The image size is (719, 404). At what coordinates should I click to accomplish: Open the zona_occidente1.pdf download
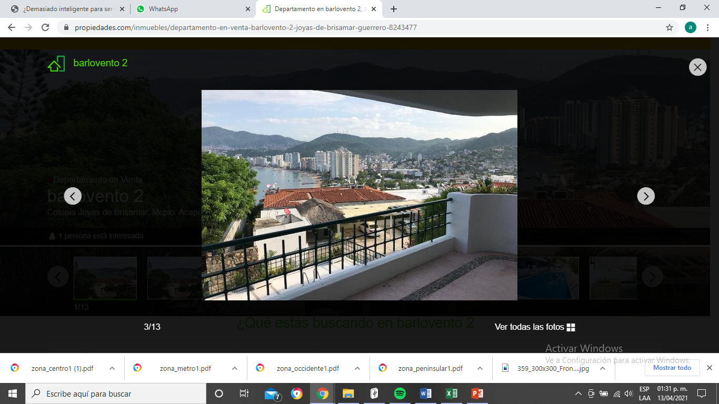coord(301,368)
